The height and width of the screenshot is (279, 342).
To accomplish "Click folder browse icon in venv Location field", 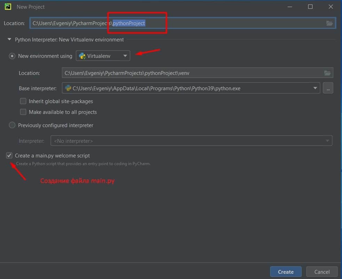I will (327, 73).
